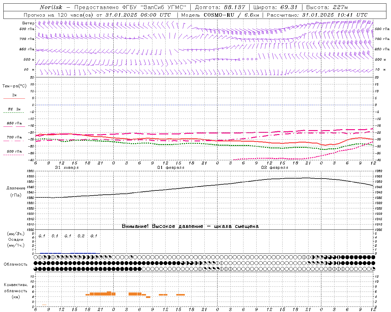Click the "Давление" pressure chart label
This screenshot has height=312, width=391.
click(x=16, y=188)
